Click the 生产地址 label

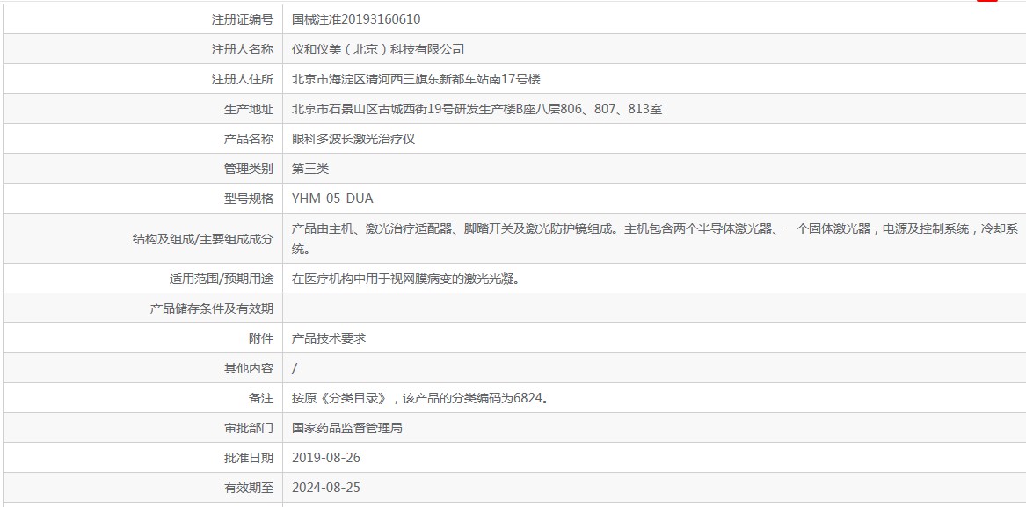tap(249, 110)
